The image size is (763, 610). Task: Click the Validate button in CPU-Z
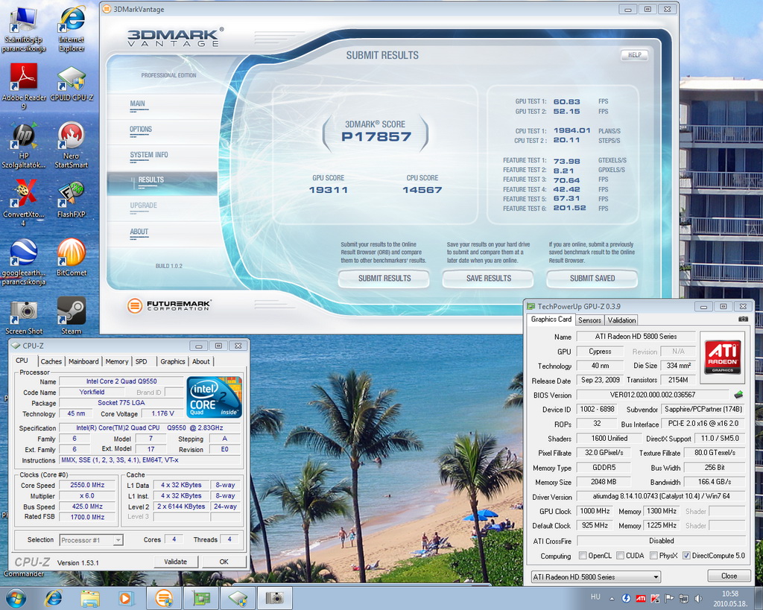[x=176, y=562]
